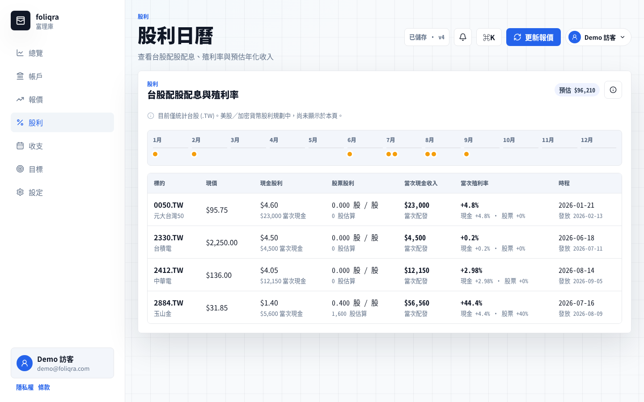Click the notification bell icon
Viewport: 644px width, 402px height.
(463, 37)
